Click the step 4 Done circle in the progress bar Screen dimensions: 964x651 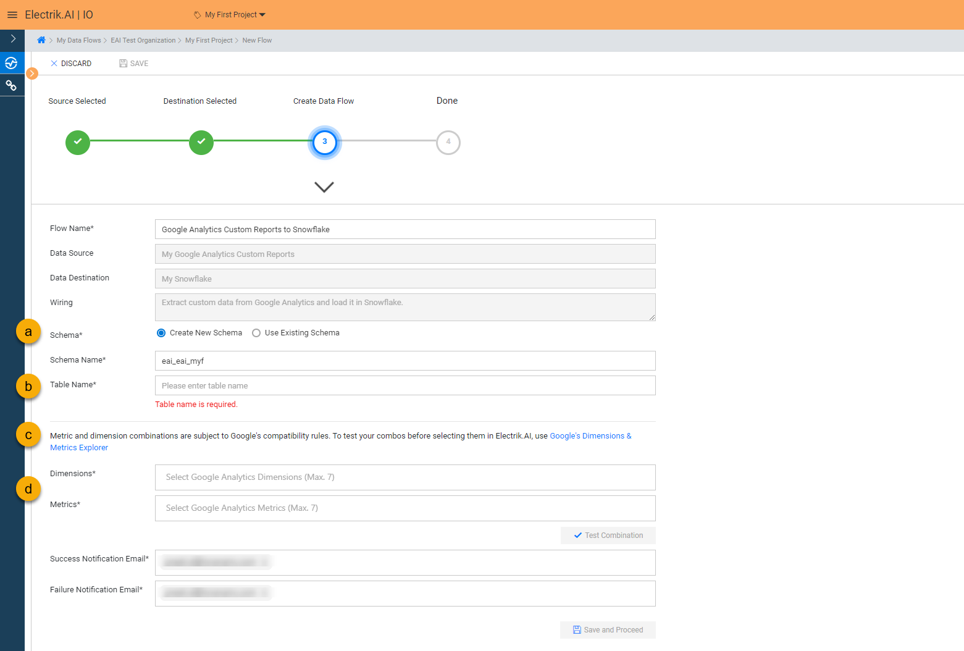[x=448, y=142]
